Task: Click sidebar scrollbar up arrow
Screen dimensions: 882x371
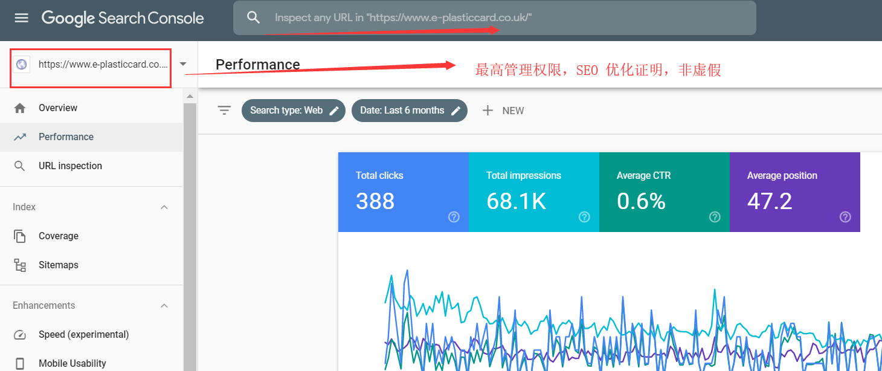Action: pos(190,96)
